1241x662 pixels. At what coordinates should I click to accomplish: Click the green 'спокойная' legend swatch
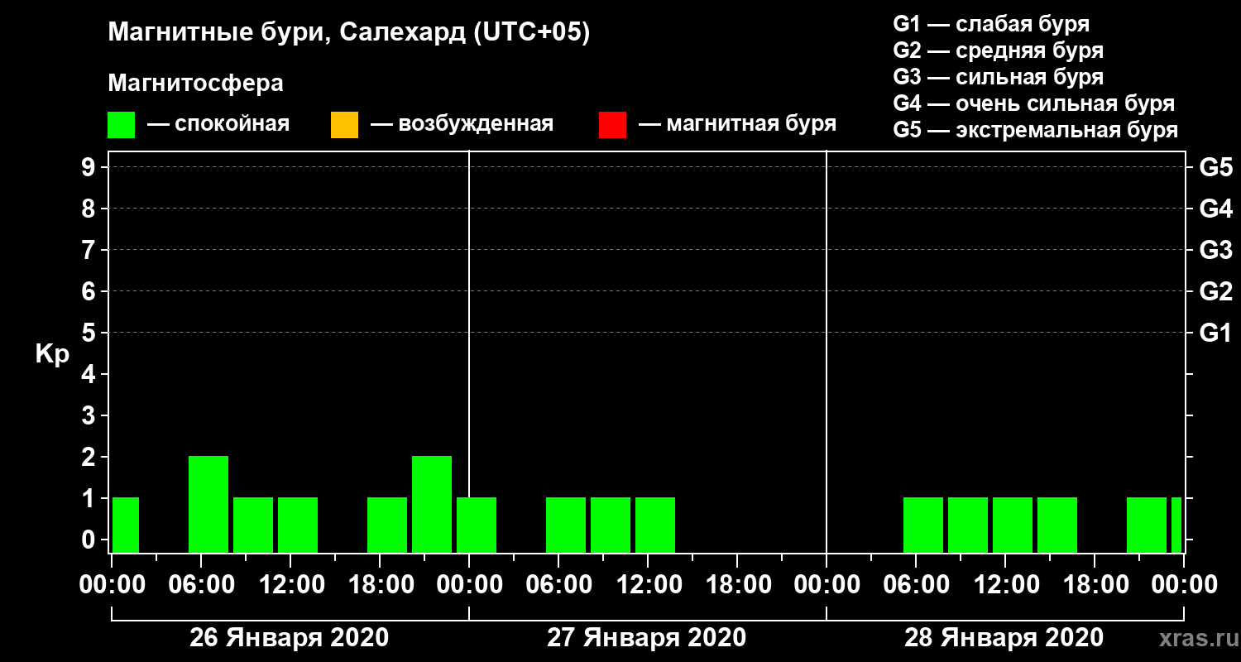121,125
